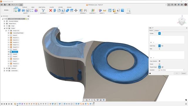
Task: Hide the selected Body24
Action: tap(9, 52)
